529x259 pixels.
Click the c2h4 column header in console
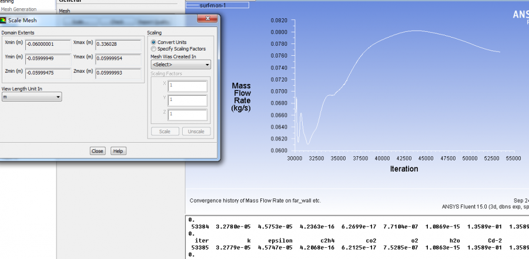pyautogui.click(x=327, y=240)
